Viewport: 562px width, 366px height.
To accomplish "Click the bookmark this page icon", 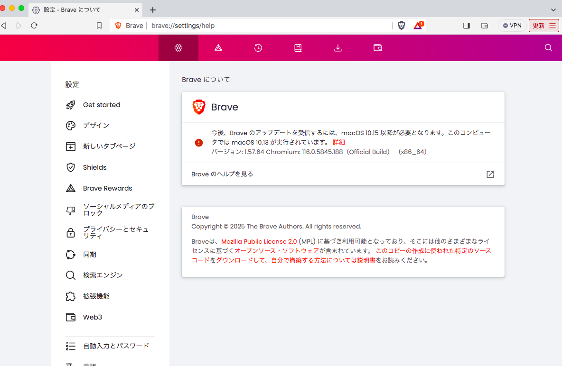I will (x=99, y=26).
